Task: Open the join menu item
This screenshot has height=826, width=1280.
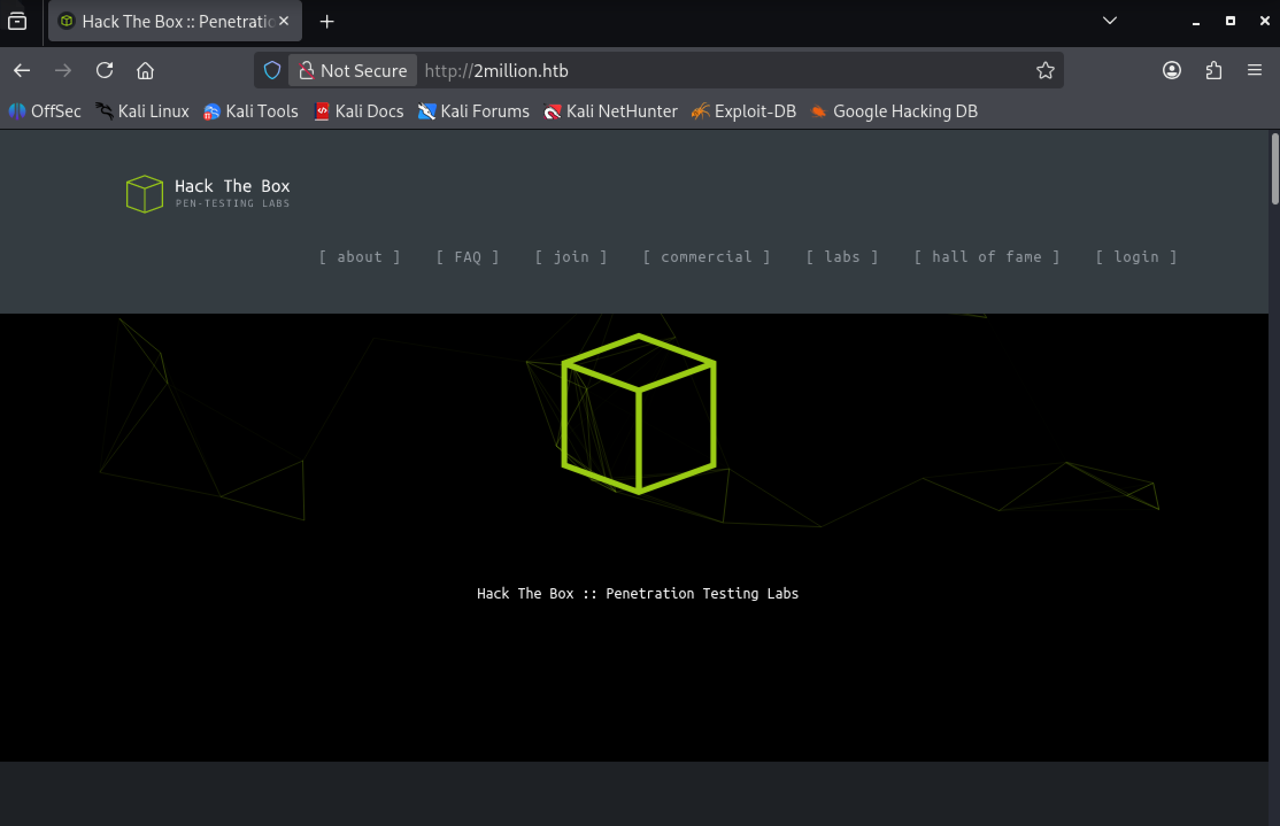Action: tap(571, 257)
